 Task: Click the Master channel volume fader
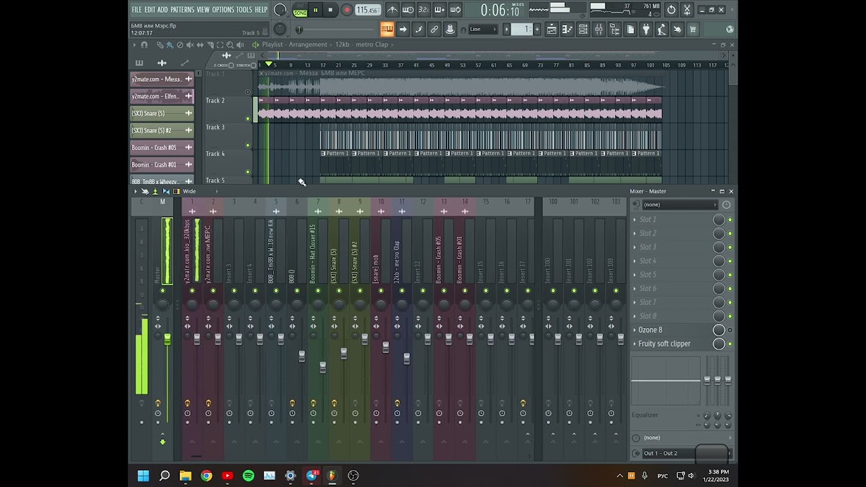pos(167,338)
